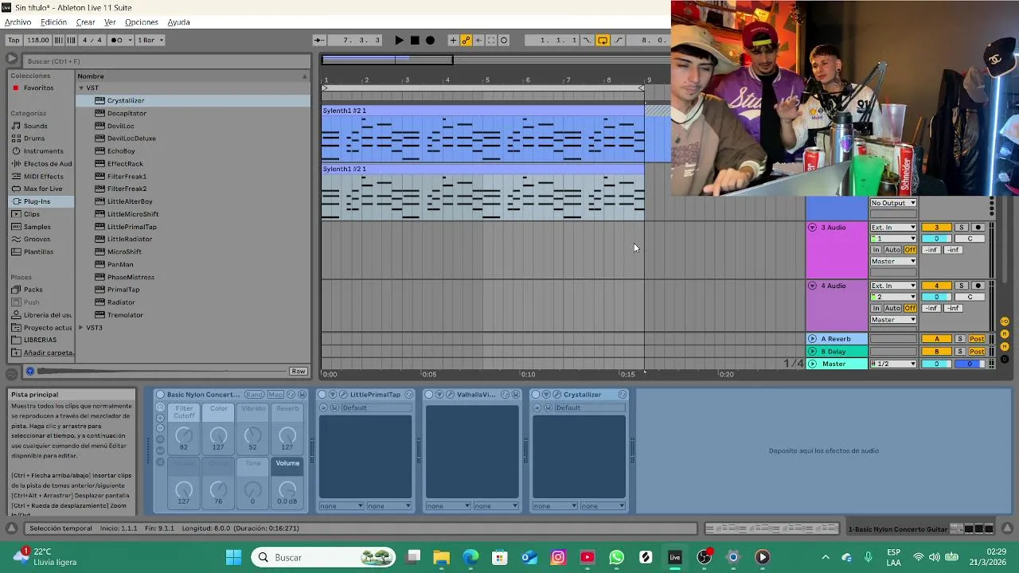Image resolution: width=1019 pixels, height=573 pixels.
Task: Toggle the 3 Audio track activator
Action: point(936,228)
